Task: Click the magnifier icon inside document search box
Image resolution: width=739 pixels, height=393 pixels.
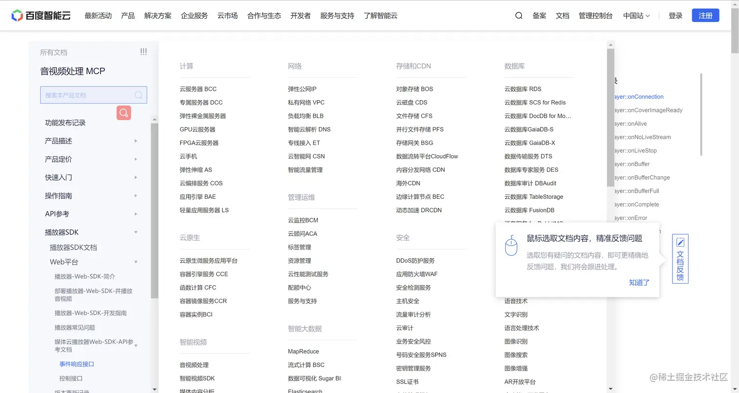Action: click(x=138, y=95)
